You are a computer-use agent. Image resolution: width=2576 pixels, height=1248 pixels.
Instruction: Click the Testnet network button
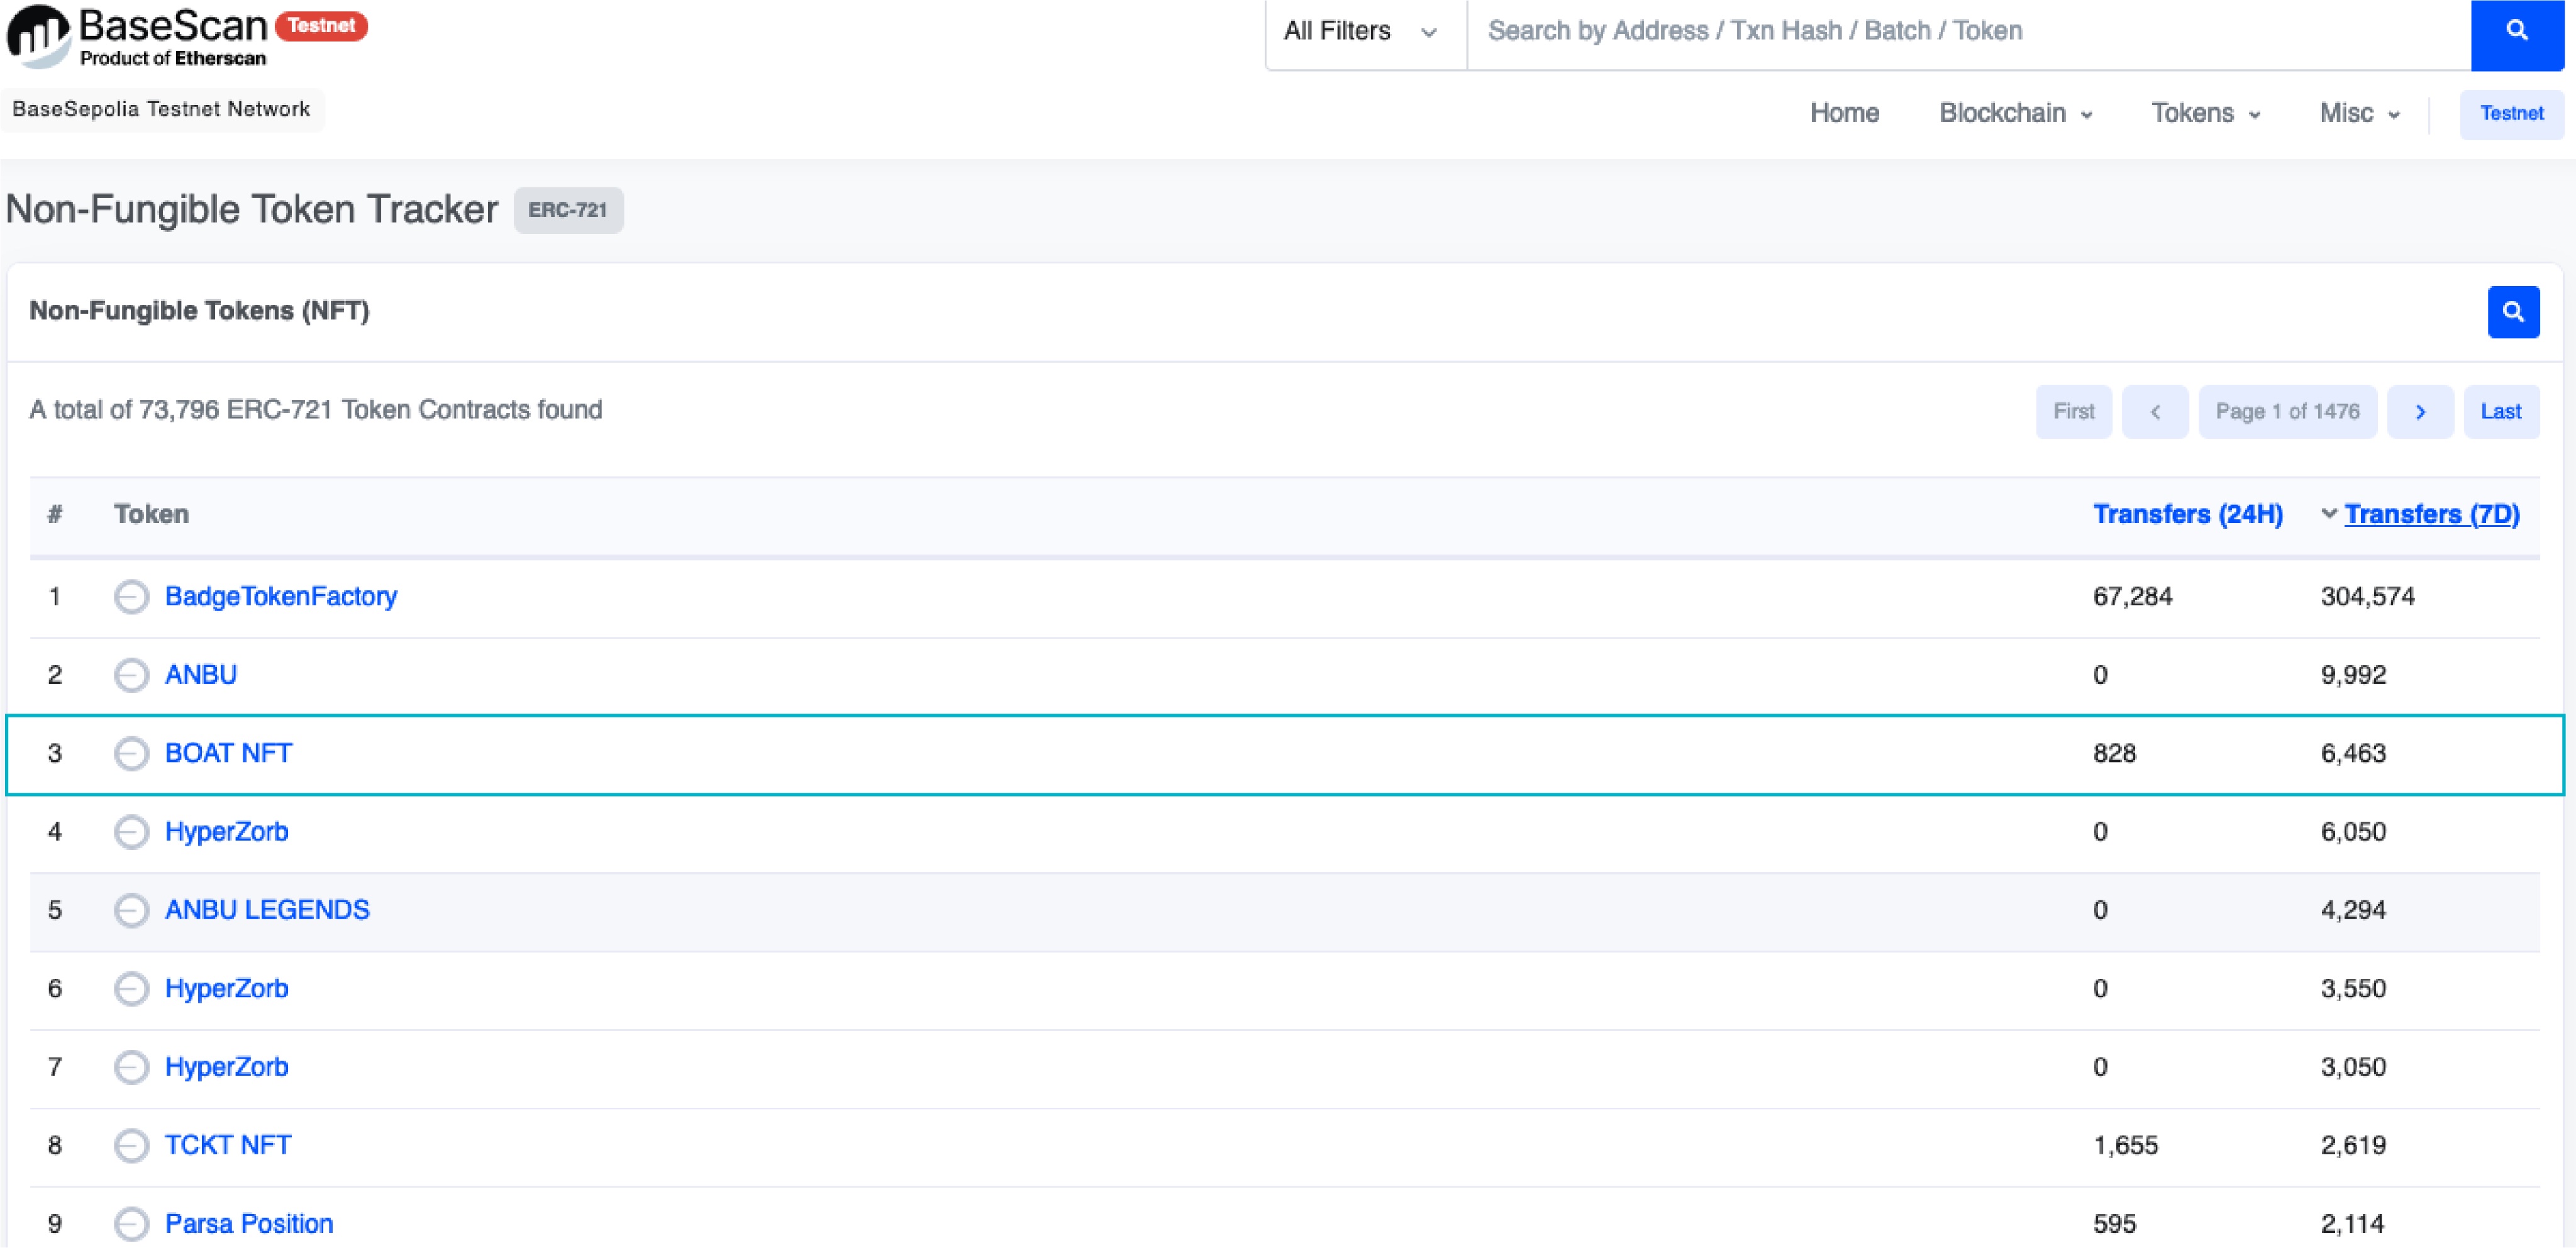(2510, 114)
